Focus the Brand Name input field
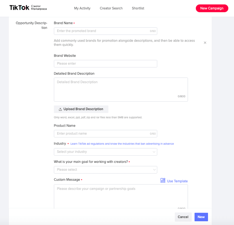Screen dimensions: 234x225 105,31
